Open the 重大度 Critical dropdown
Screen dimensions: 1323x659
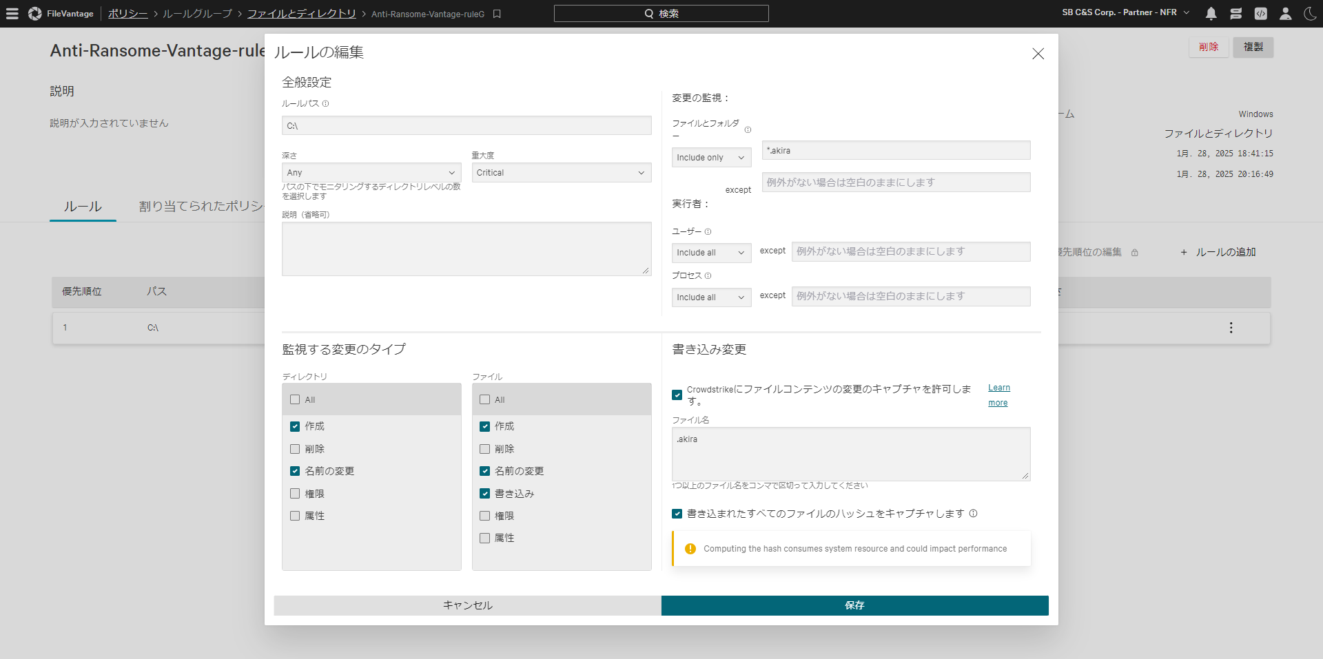click(561, 173)
